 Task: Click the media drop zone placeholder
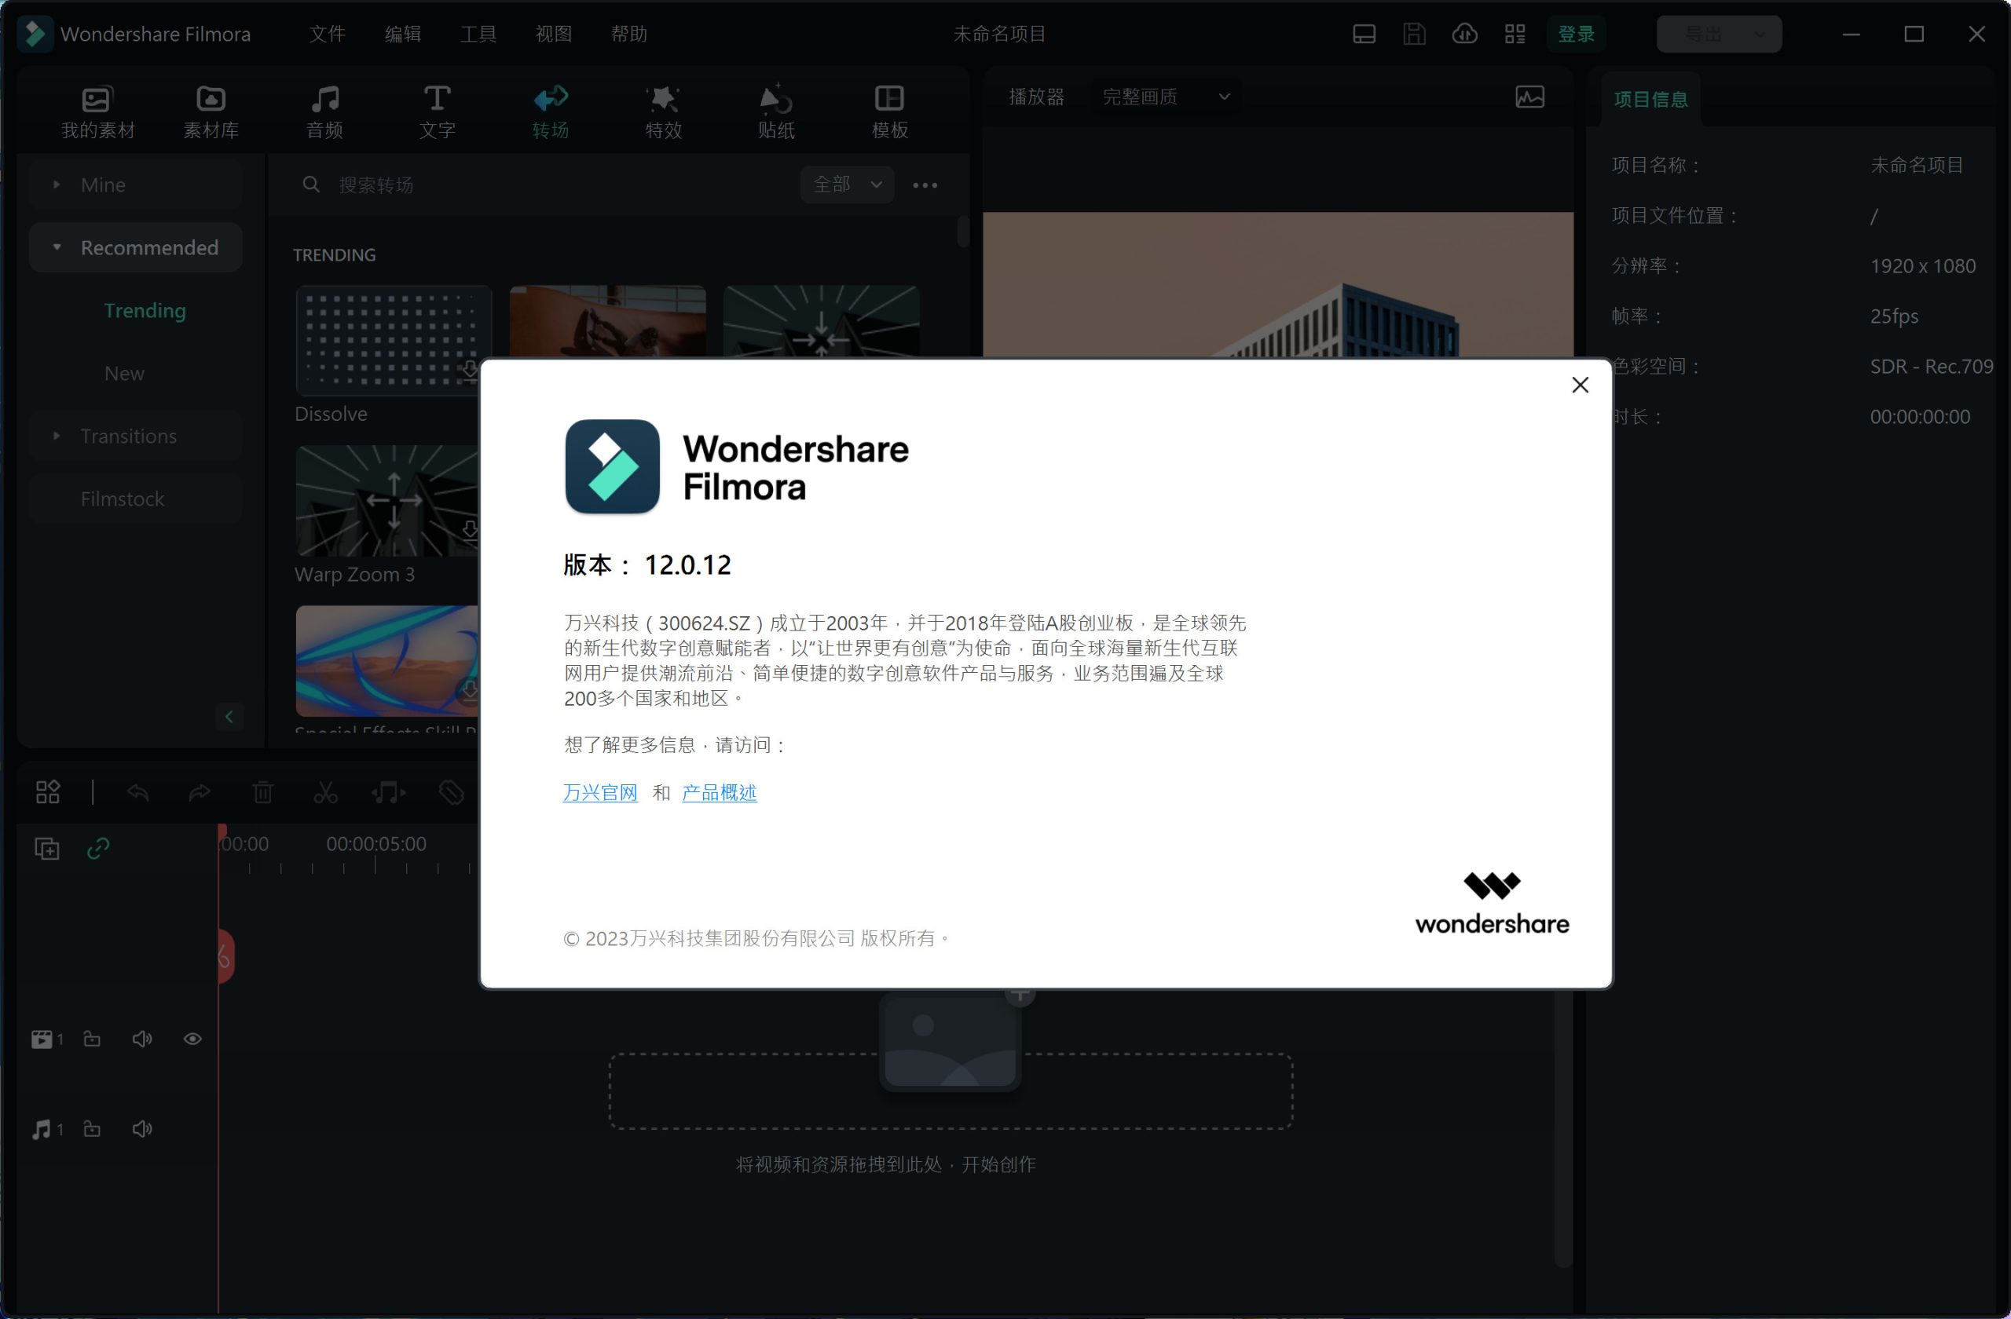(x=951, y=1091)
